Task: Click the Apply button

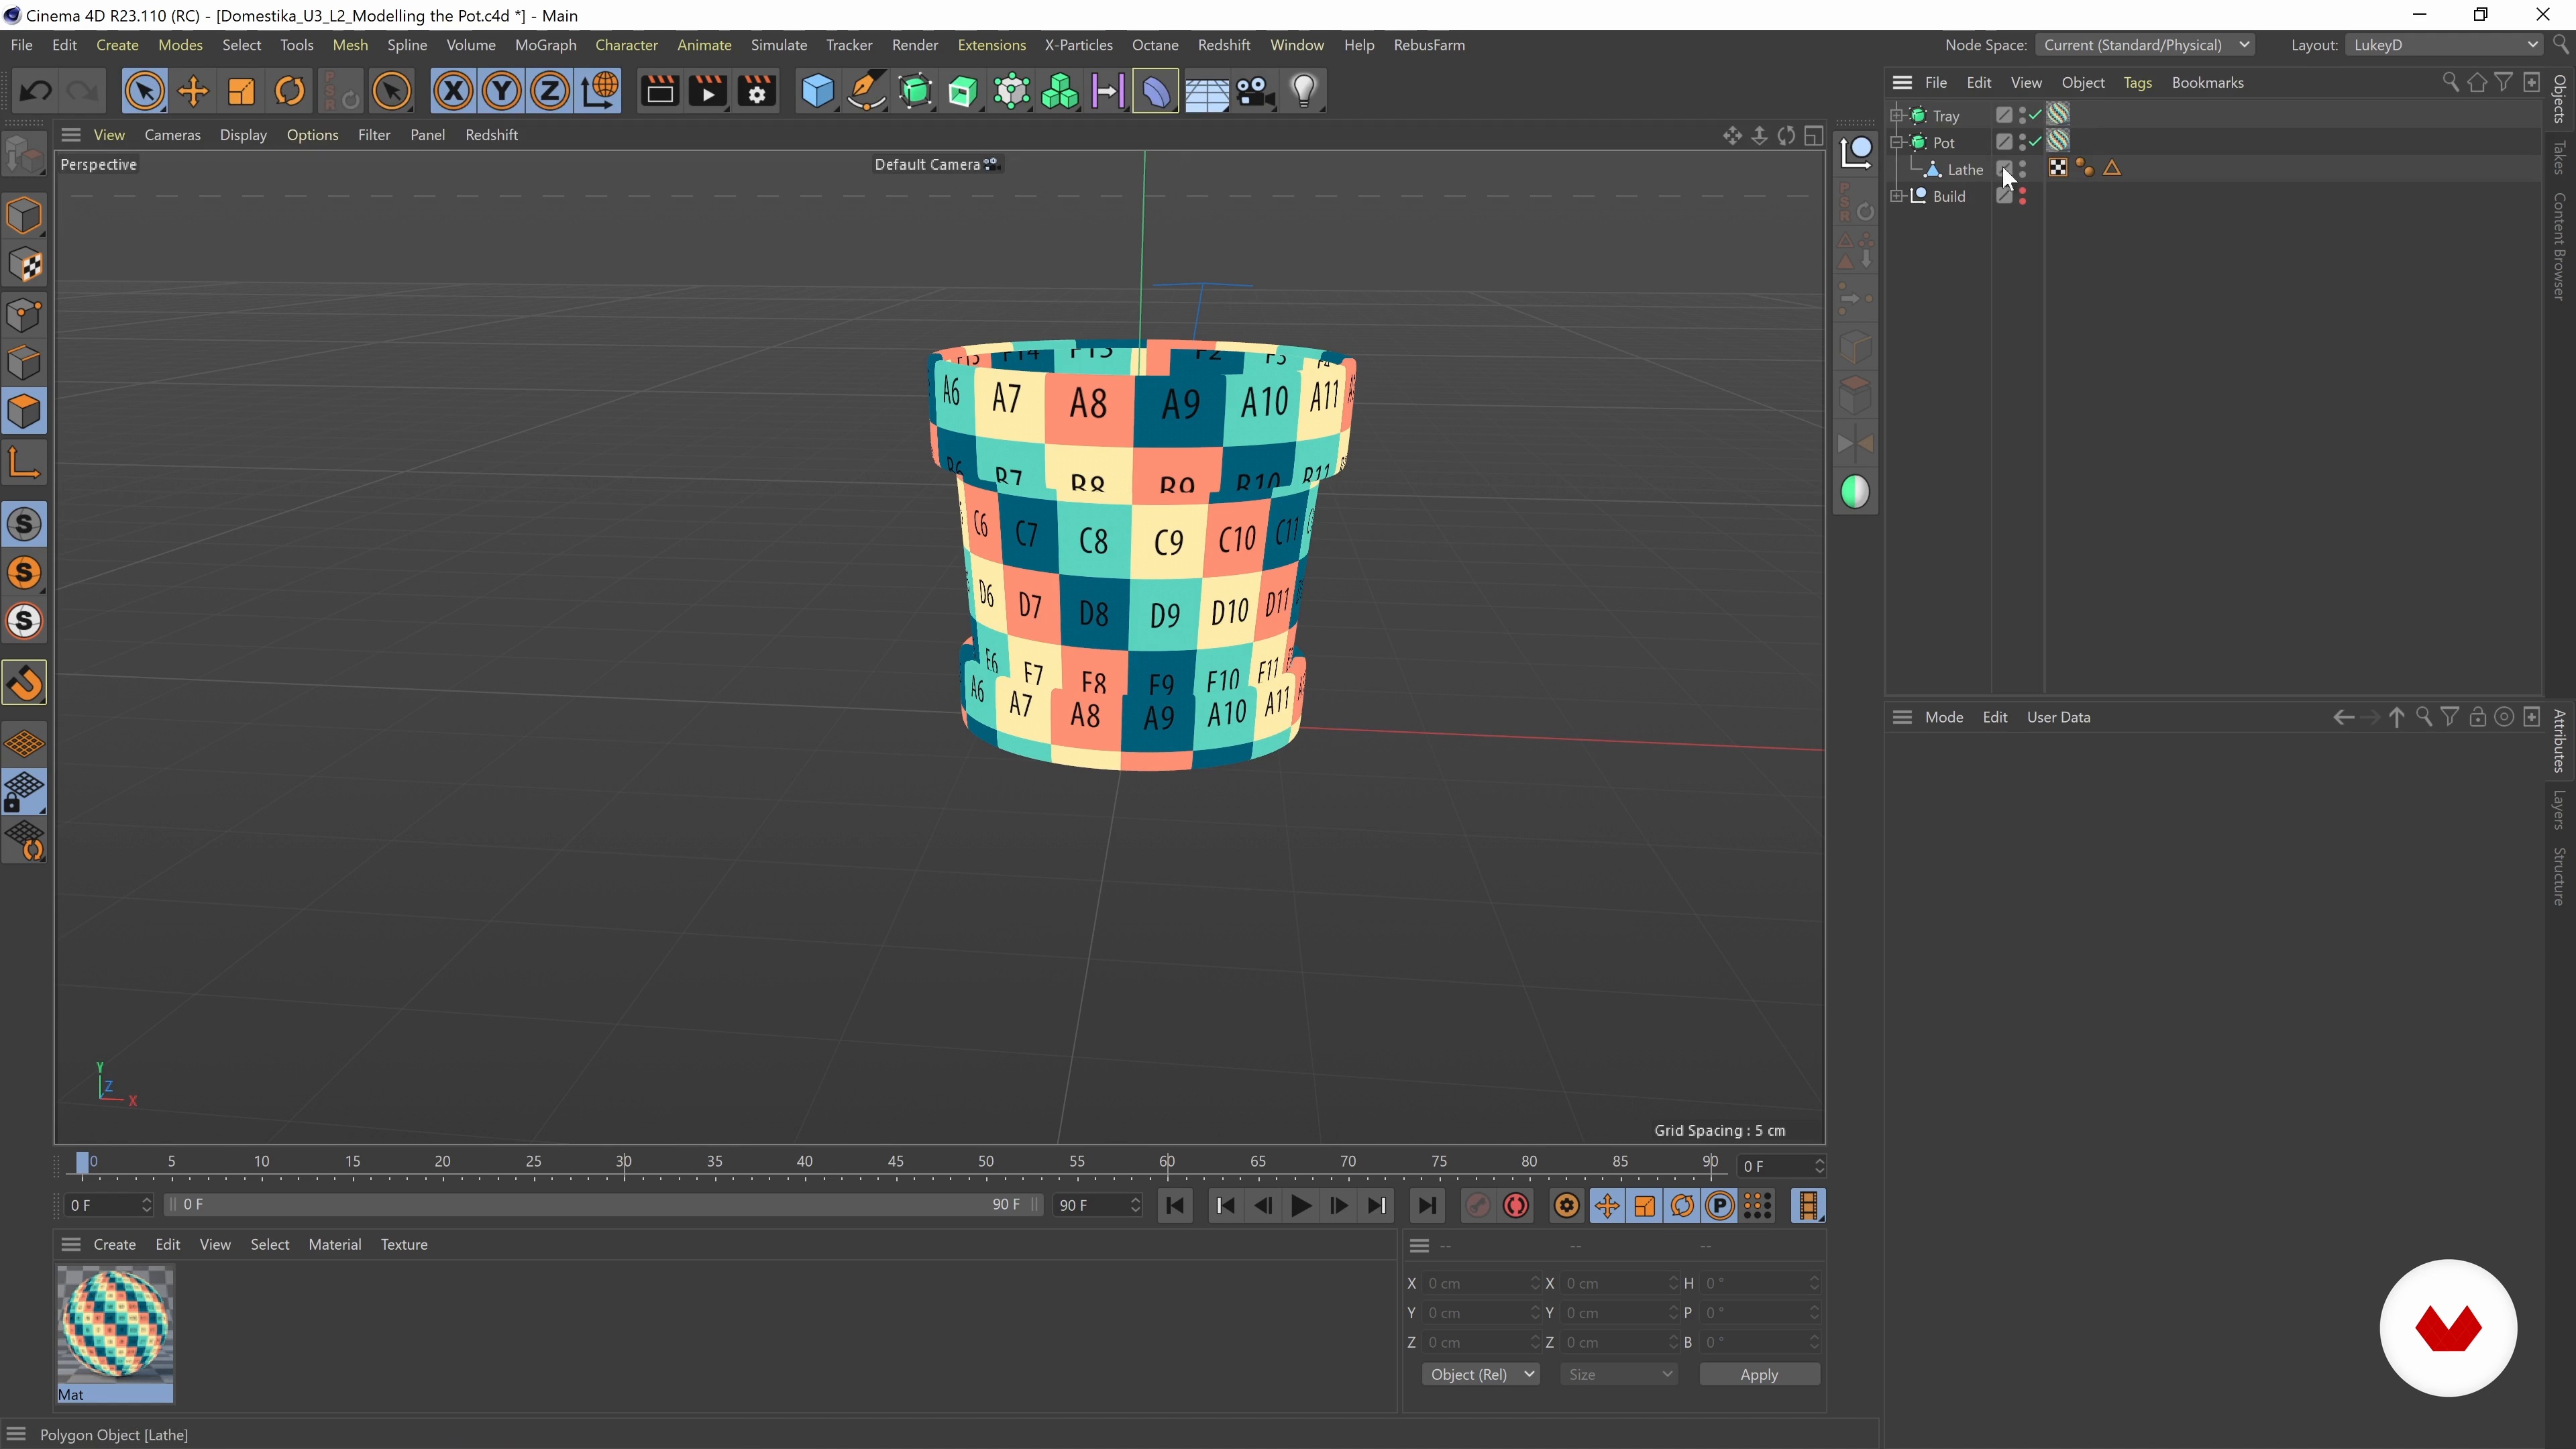Action: [1759, 1374]
